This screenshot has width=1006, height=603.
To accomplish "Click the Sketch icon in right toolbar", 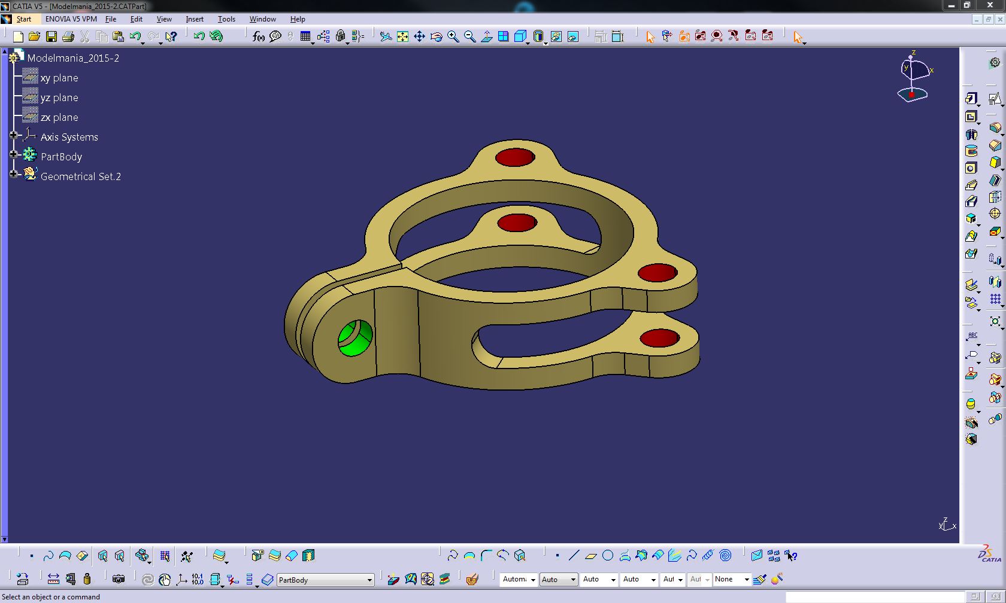I will pos(995,99).
